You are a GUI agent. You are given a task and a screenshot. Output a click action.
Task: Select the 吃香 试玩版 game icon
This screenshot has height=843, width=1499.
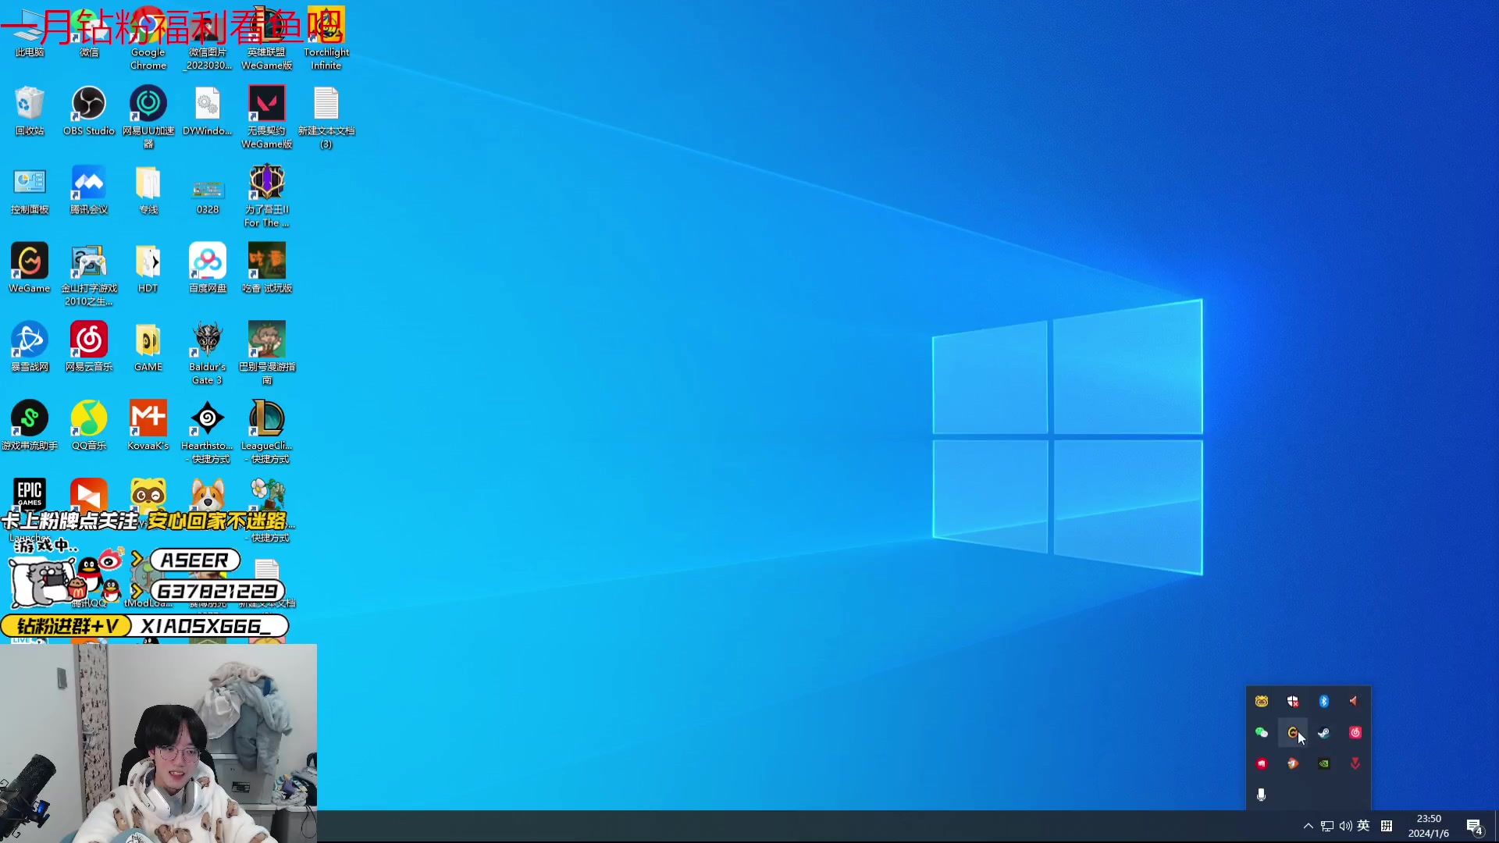(267, 268)
